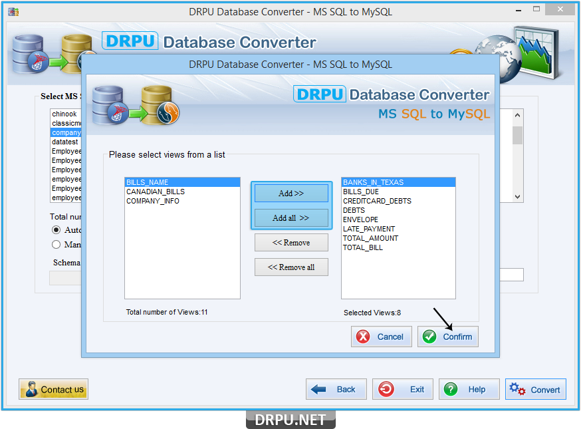Minimize the main converter window
Screen dimensions: 581x429
[x=519, y=11]
